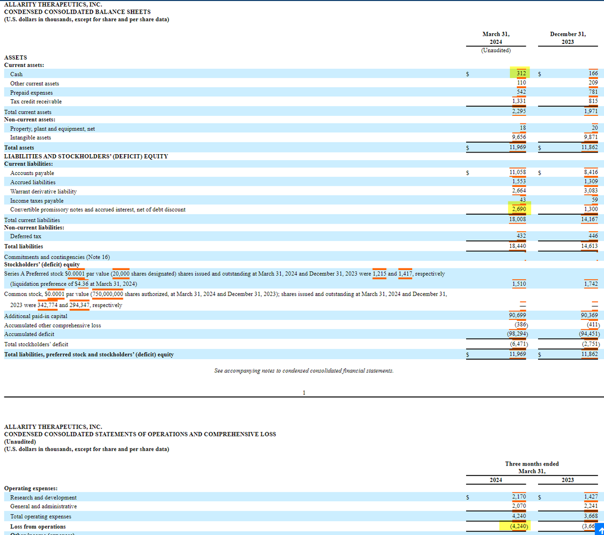The height and width of the screenshot is (535, 604).
Task: Click preferred shares outstanding figure 1,215
Action: point(379,274)
